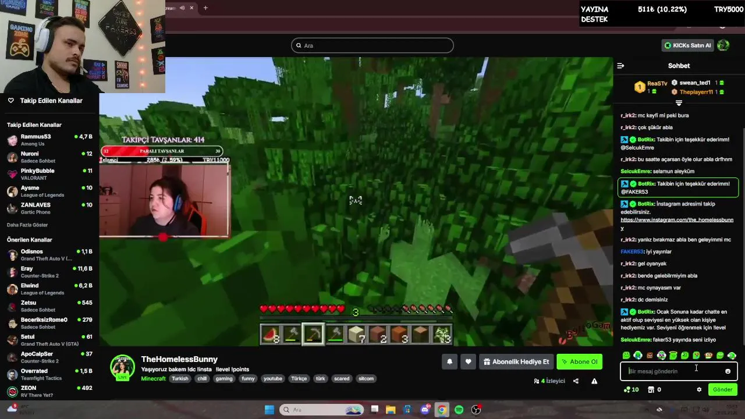Collapse the Sohbet chat panel
The image size is (745, 419).
click(x=620, y=66)
